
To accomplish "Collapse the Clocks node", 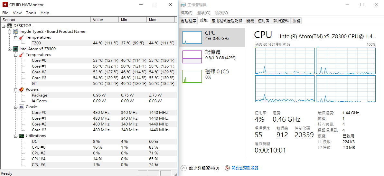I will pos(16,107).
